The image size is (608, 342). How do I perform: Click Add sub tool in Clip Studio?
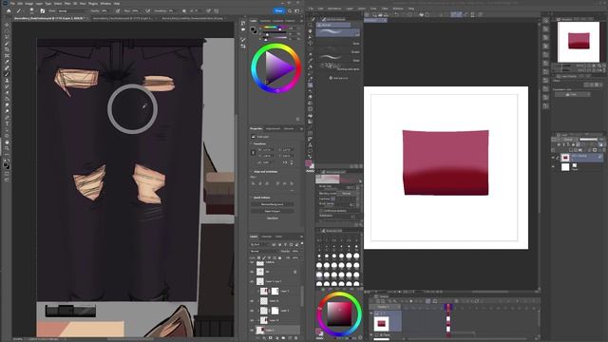pyautogui.click(x=339, y=78)
